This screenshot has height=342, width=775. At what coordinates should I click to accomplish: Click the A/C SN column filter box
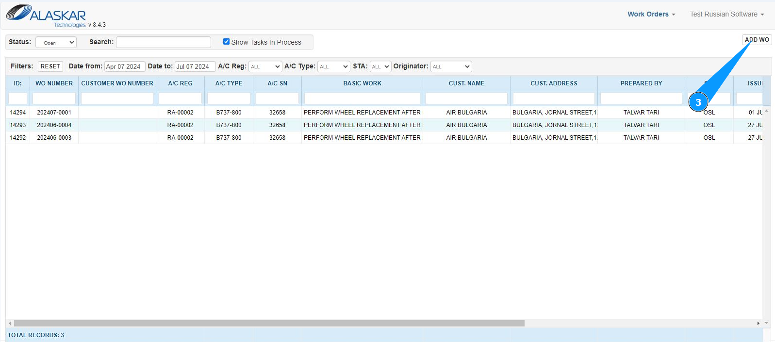pyautogui.click(x=278, y=98)
